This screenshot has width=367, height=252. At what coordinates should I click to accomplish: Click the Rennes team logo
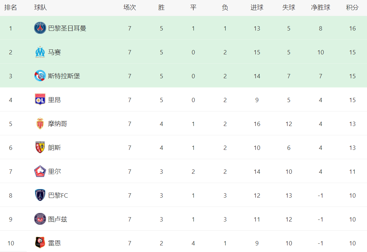(x=40, y=243)
